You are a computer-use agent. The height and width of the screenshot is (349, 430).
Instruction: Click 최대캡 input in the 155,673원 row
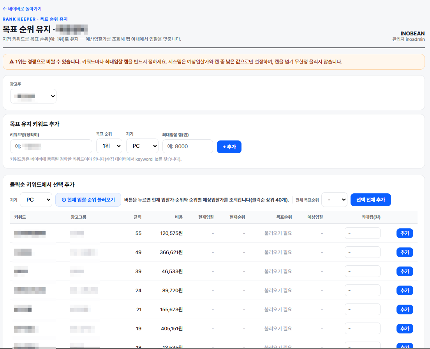362,309
